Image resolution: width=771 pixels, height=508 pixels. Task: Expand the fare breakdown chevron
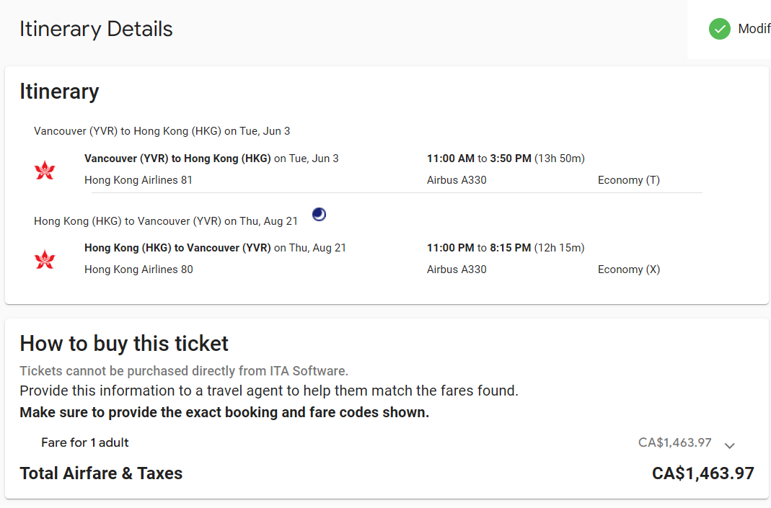click(x=729, y=445)
